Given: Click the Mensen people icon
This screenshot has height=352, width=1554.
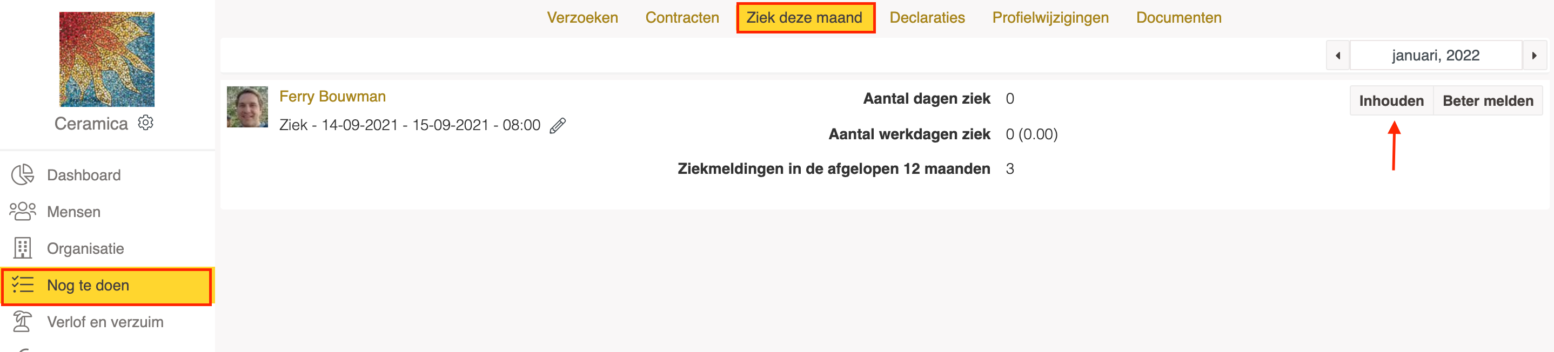Looking at the screenshot, I should coord(23,212).
